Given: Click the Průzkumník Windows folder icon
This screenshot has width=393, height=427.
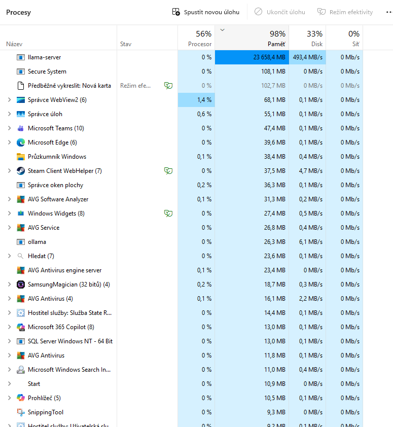Looking at the screenshot, I should pyautogui.click(x=21, y=157).
